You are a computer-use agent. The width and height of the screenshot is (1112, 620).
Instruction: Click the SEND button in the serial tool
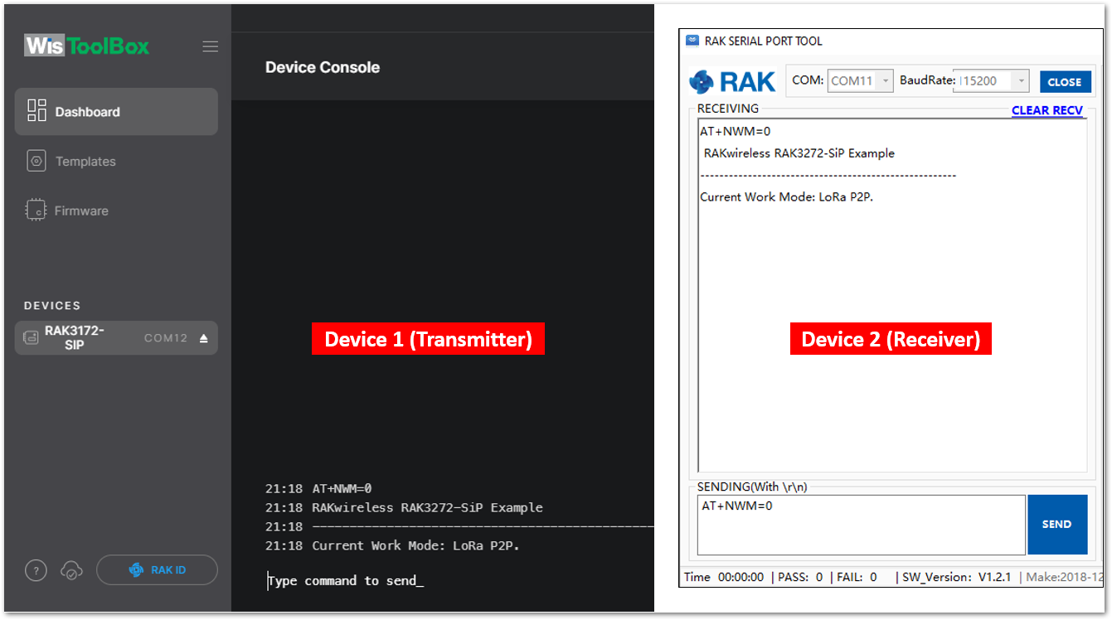(1057, 524)
